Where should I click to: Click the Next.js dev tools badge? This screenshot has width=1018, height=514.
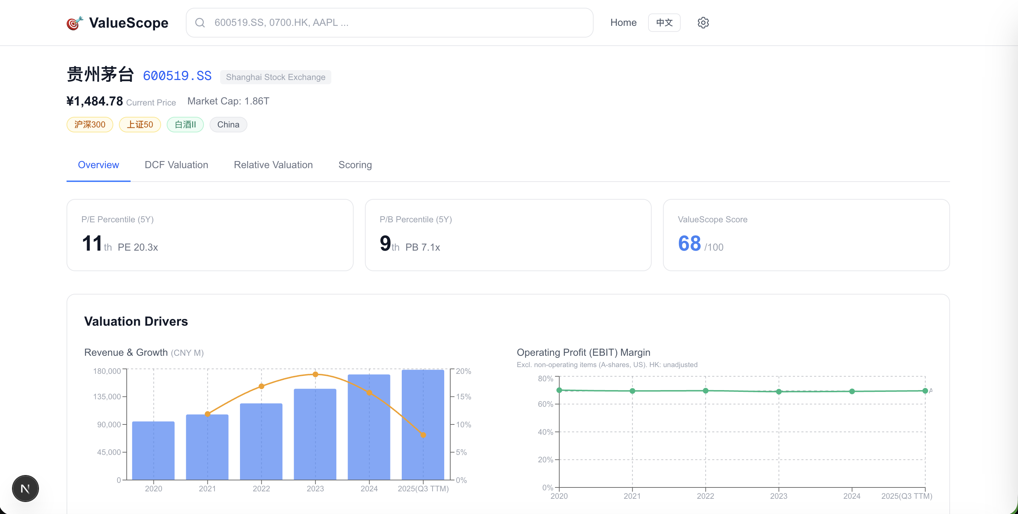(x=25, y=488)
